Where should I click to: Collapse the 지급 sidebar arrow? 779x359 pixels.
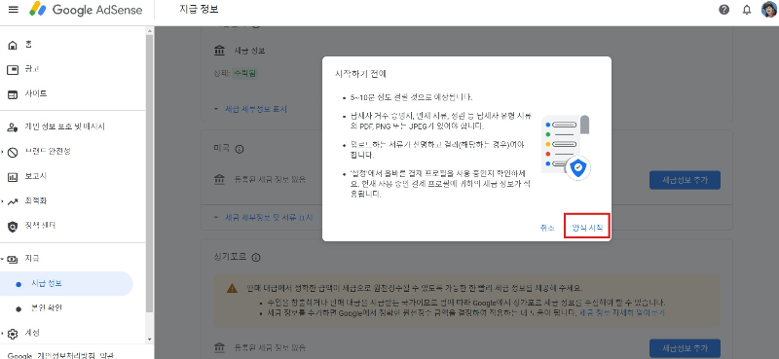3,259
